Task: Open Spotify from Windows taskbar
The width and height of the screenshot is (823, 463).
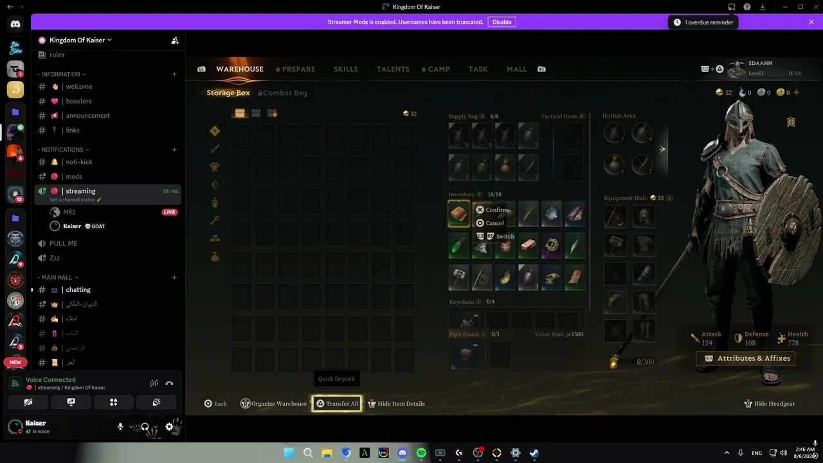Action: pyautogui.click(x=421, y=453)
